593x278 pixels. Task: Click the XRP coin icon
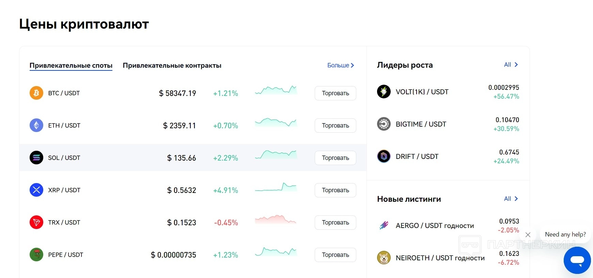(x=36, y=190)
